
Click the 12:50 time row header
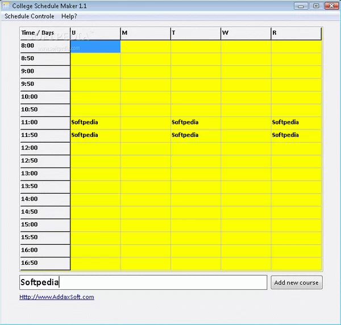(45, 161)
